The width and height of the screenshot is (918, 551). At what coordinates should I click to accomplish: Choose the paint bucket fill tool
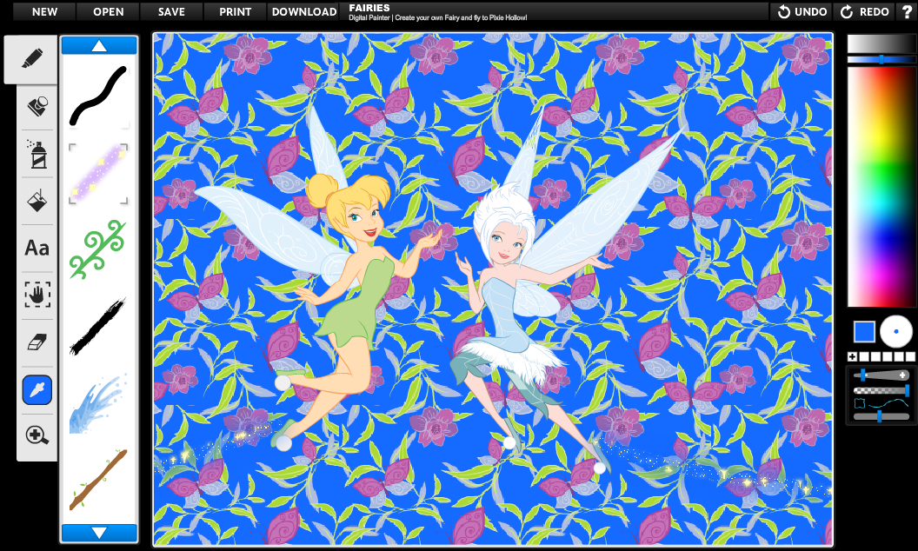pyautogui.click(x=37, y=201)
